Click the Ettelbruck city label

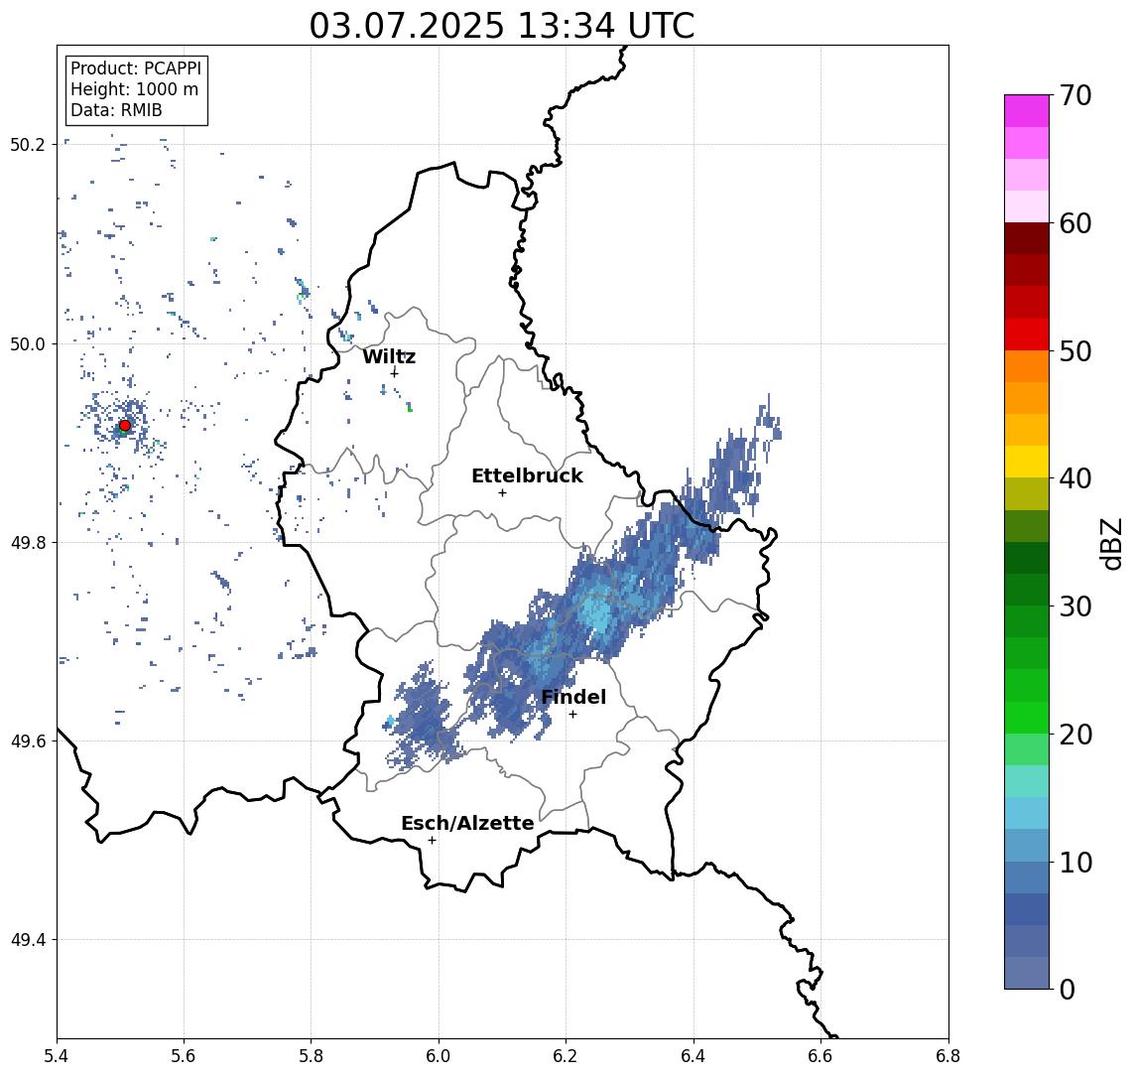[x=527, y=475]
